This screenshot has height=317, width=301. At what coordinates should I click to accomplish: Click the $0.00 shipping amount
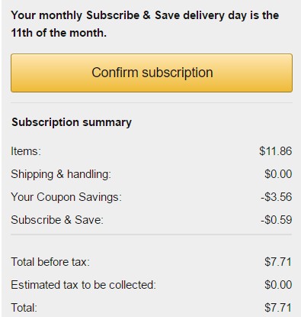coord(278,174)
